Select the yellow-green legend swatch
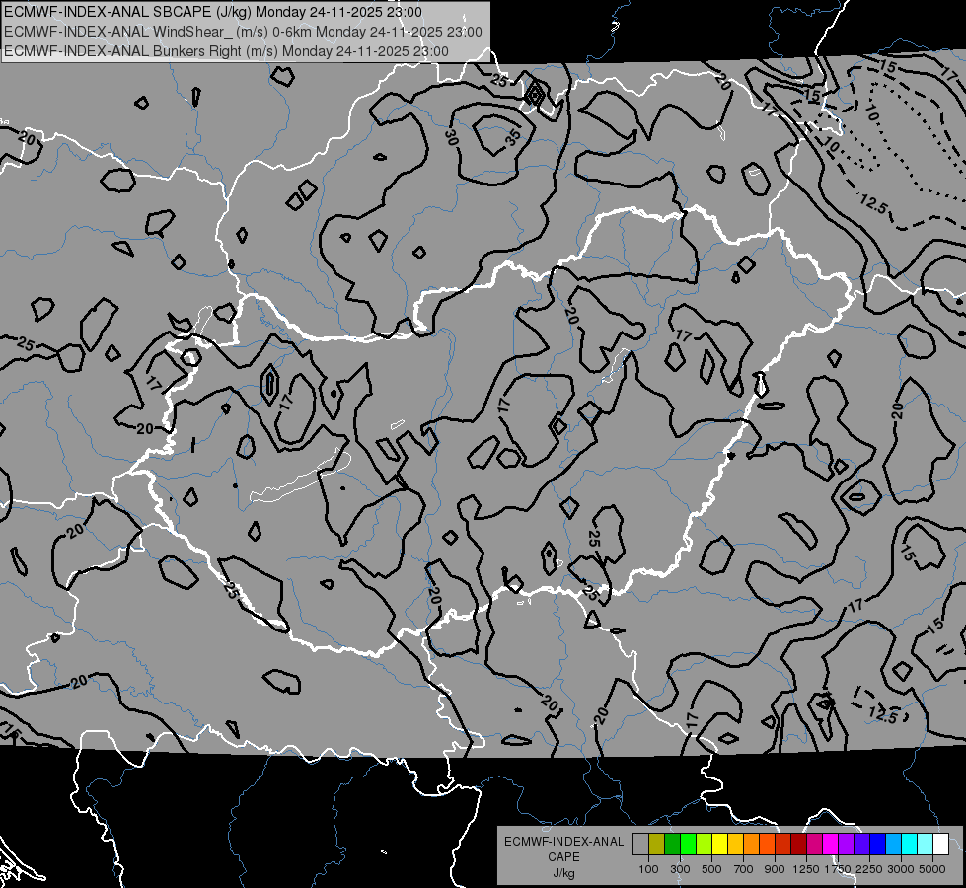The width and height of the screenshot is (966, 888). 704,845
